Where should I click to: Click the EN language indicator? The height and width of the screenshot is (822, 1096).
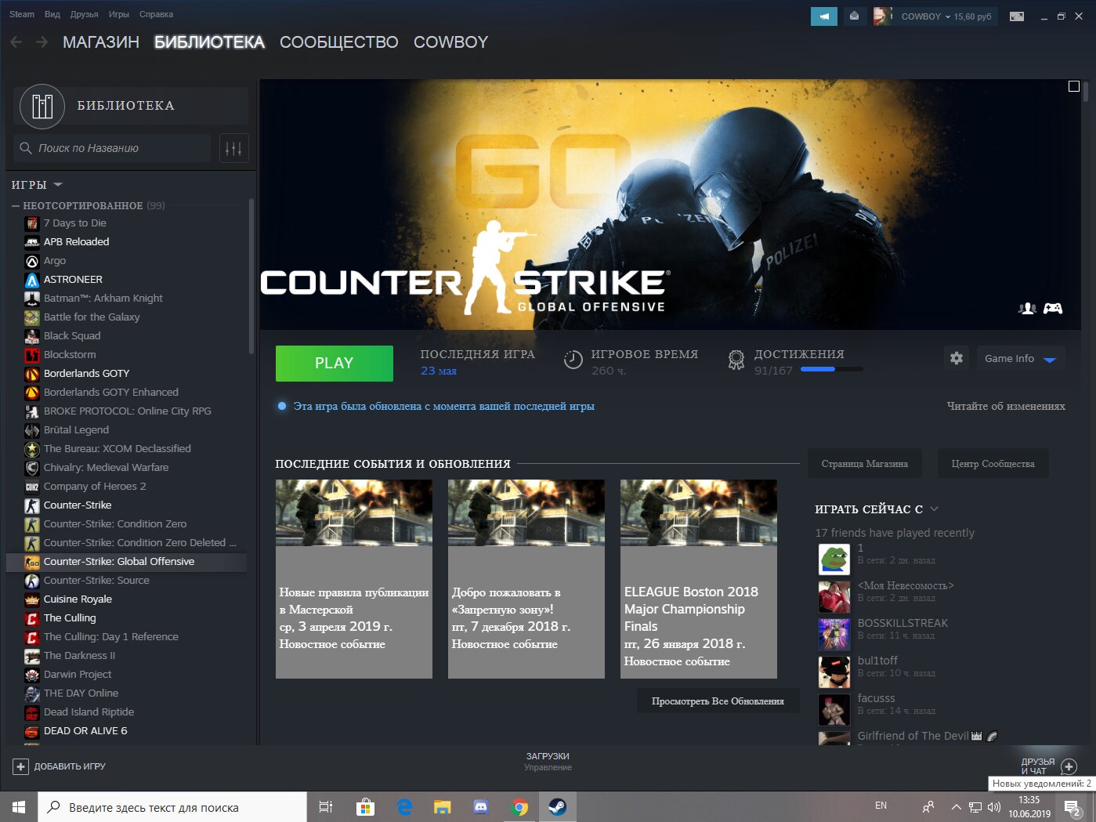click(x=881, y=806)
